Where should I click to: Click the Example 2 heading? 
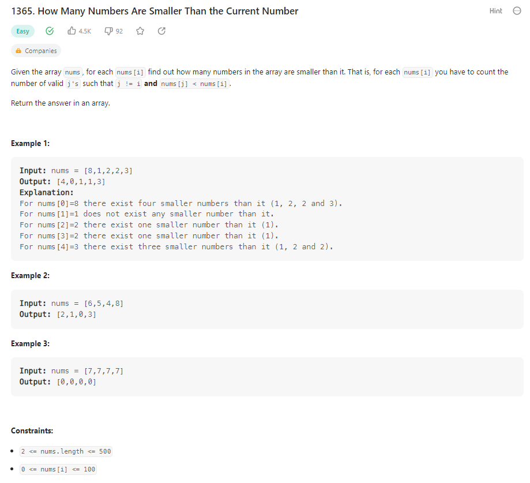coord(31,276)
